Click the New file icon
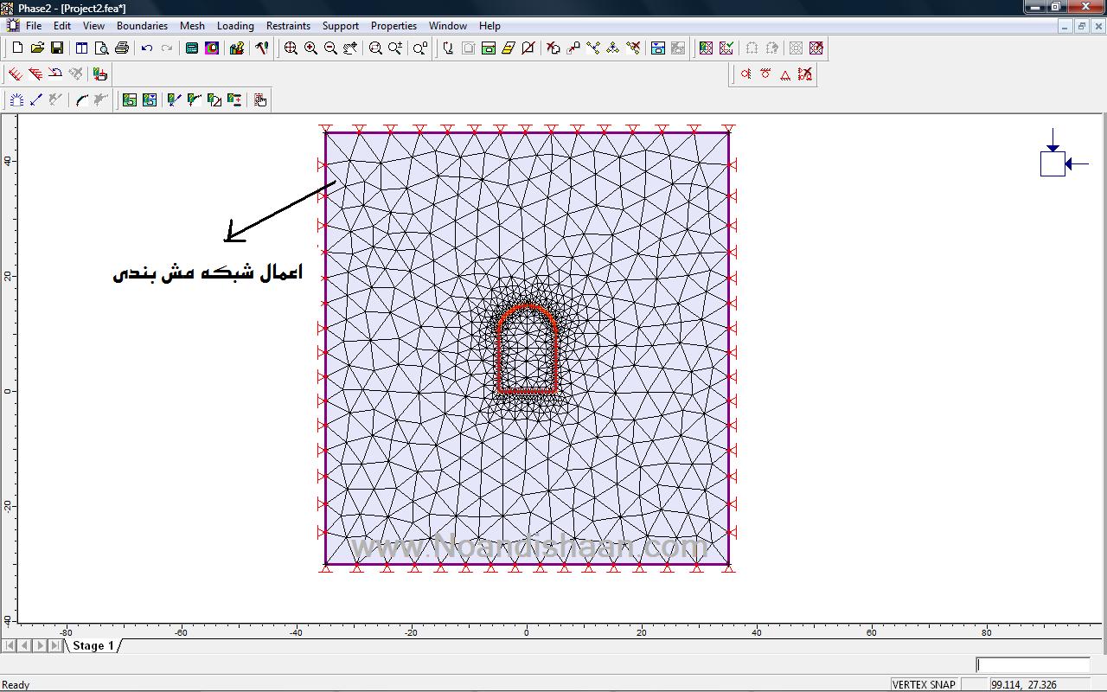This screenshot has height=692, width=1107. (x=17, y=48)
